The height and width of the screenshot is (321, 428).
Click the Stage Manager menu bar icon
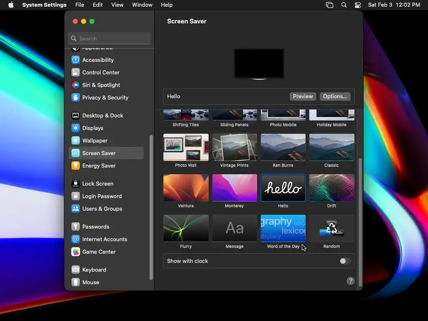tap(329, 5)
